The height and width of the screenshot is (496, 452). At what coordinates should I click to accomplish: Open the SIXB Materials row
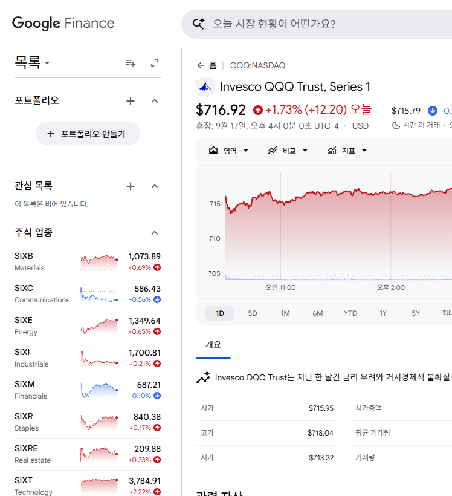coord(88,262)
